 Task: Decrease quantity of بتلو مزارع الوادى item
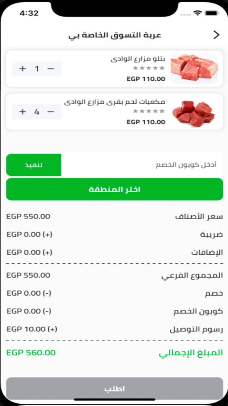(x=51, y=69)
